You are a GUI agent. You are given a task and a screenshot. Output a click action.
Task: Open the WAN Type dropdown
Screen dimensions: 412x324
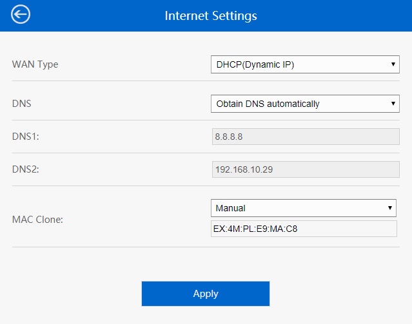pyautogui.click(x=305, y=64)
